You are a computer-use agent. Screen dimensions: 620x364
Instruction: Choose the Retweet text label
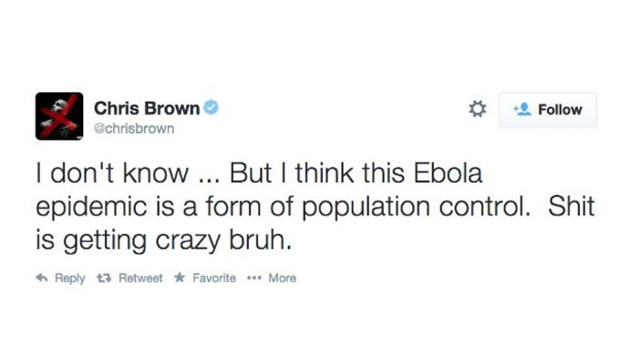(140, 278)
